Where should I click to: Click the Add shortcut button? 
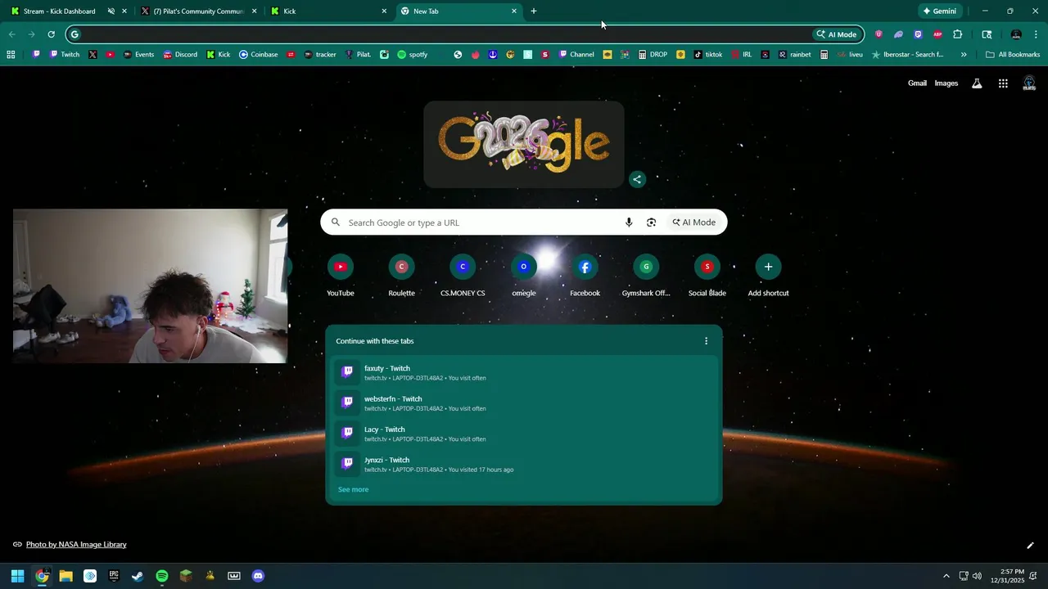(x=768, y=276)
